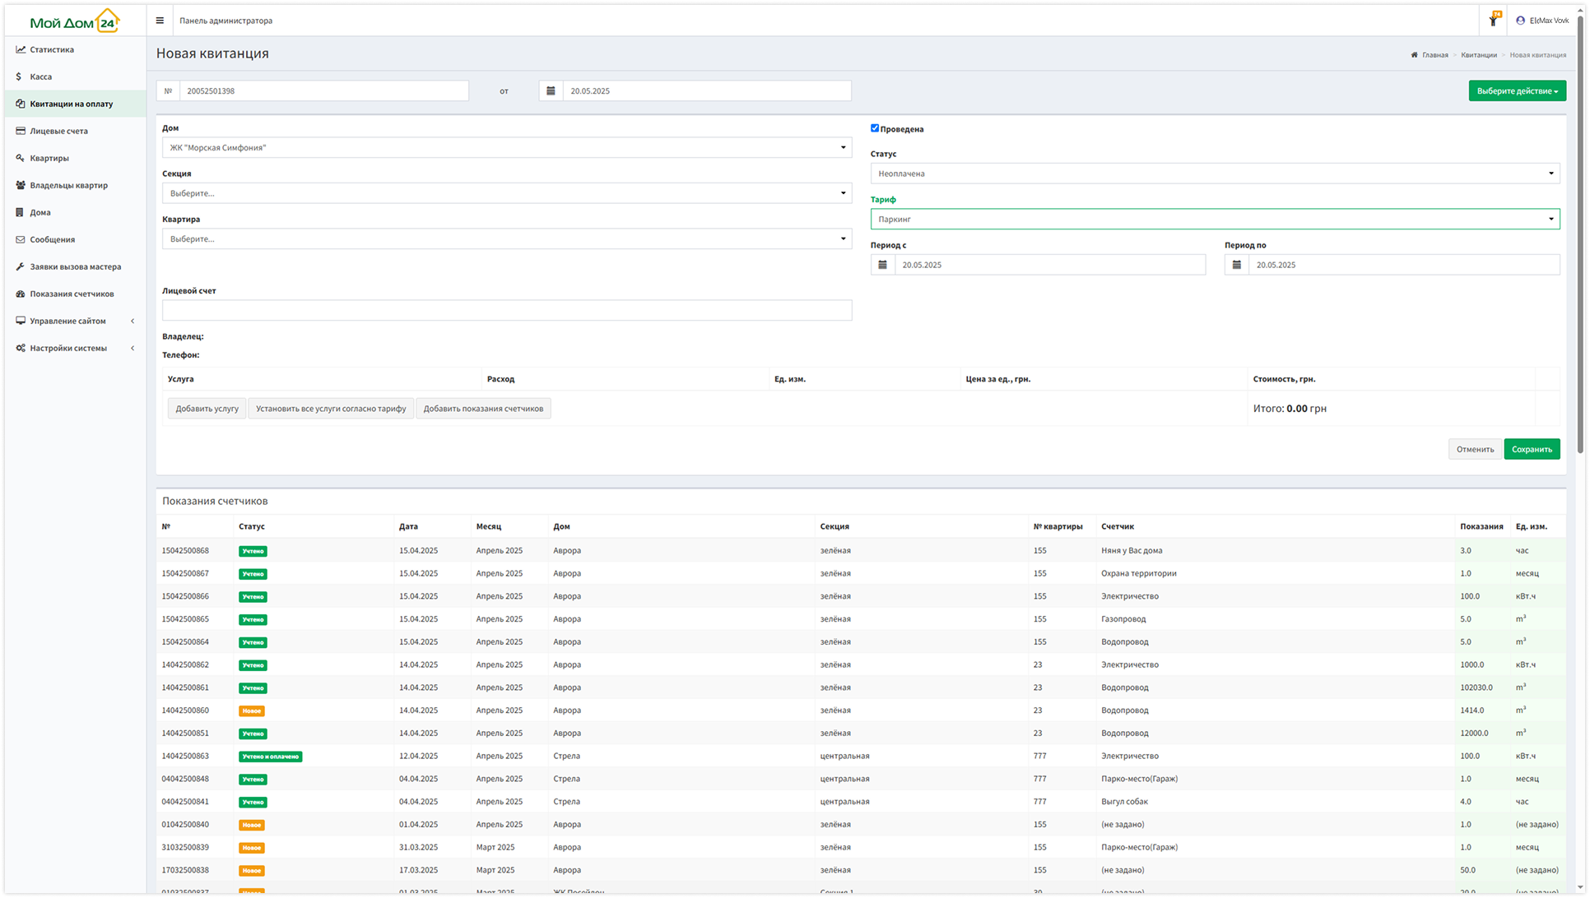The height and width of the screenshot is (898, 1590).
Task: Click the Лицевой счет input field
Action: tap(506, 310)
